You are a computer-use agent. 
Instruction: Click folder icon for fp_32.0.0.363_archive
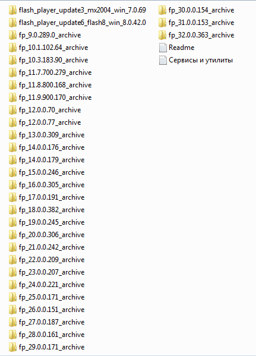(162, 35)
